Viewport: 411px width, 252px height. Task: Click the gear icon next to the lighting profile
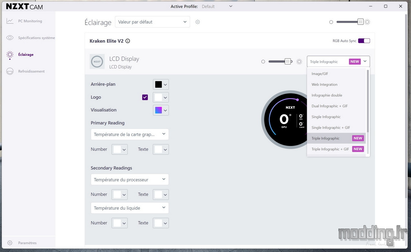point(198,22)
